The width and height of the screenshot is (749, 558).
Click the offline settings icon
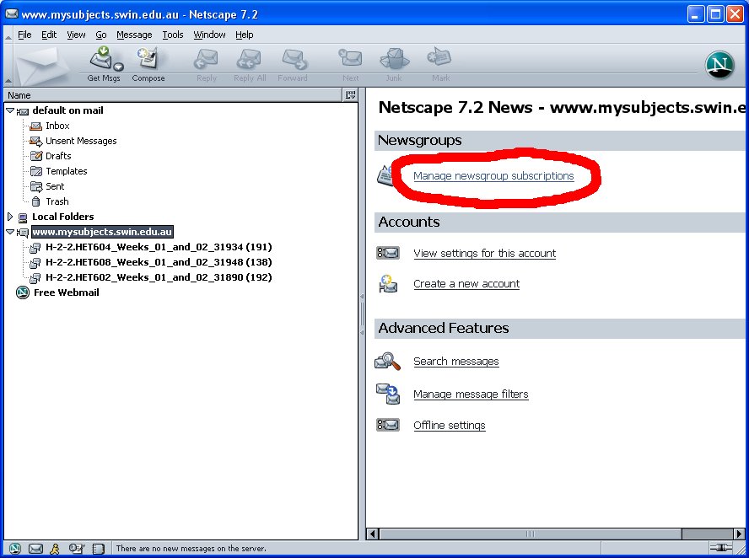[388, 425]
